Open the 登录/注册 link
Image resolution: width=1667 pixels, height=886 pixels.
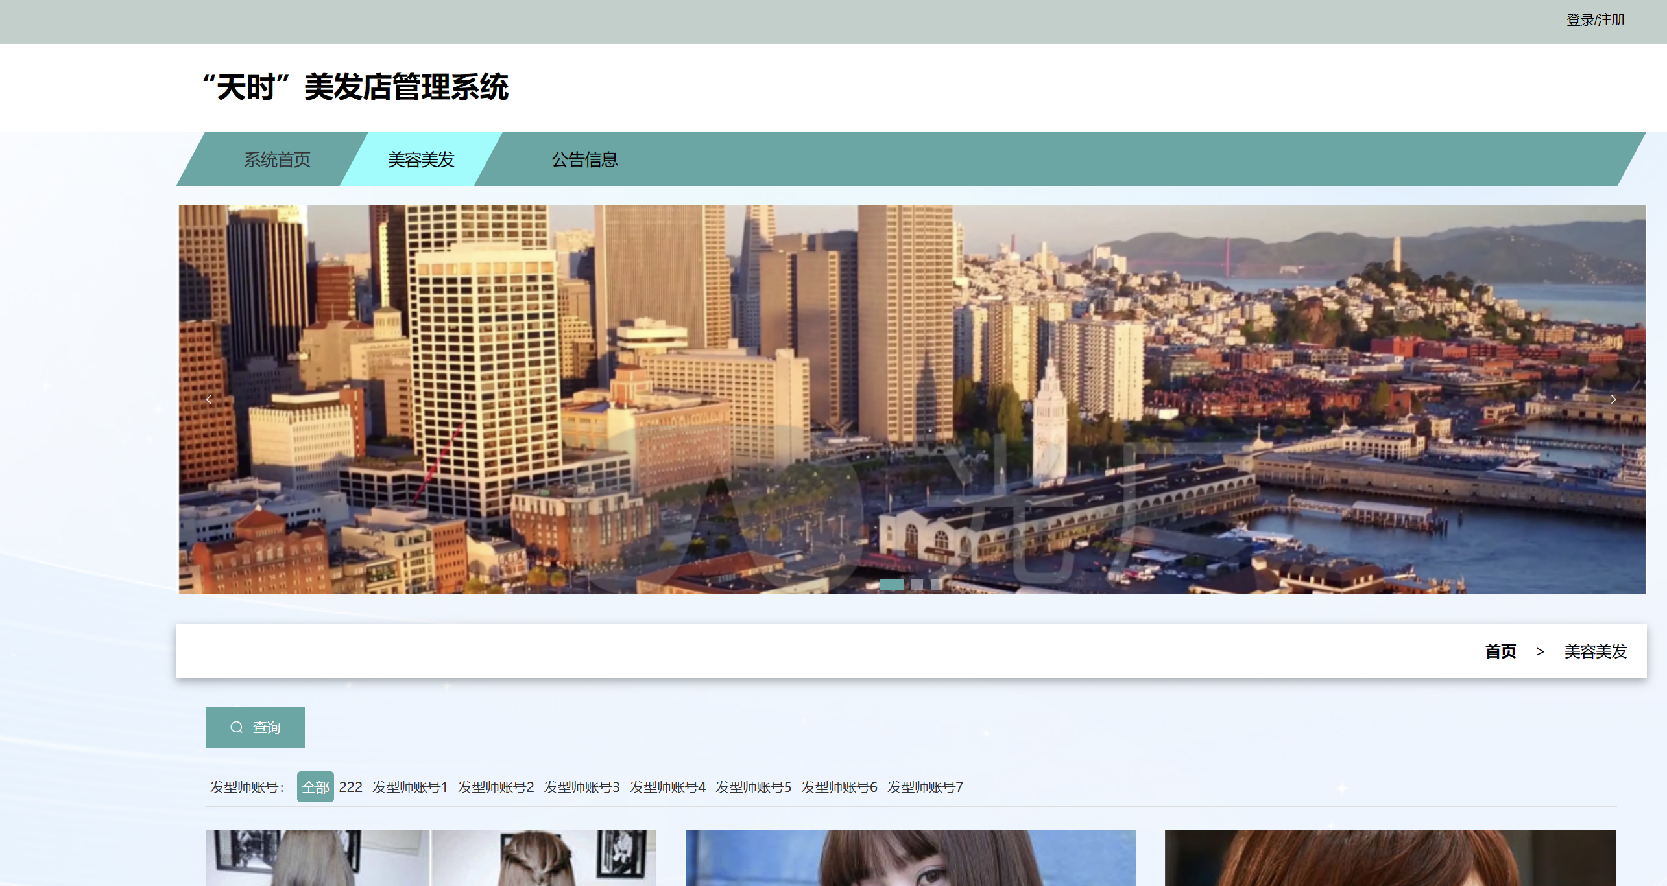coord(1595,20)
